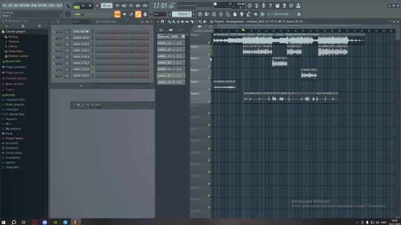Screen dimensions: 401x225
Task: Open the Pattern 1 selector
Action: (x=182, y=14)
